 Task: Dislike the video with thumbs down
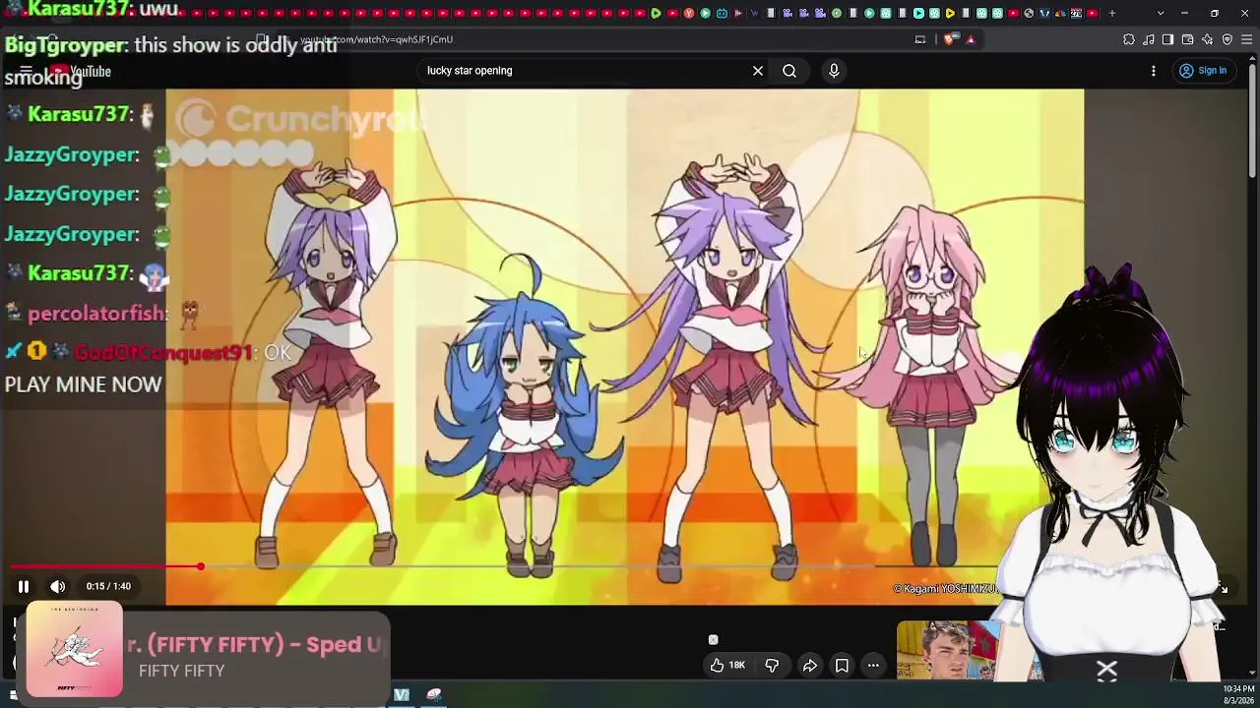pyautogui.click(x=772, y=666)
